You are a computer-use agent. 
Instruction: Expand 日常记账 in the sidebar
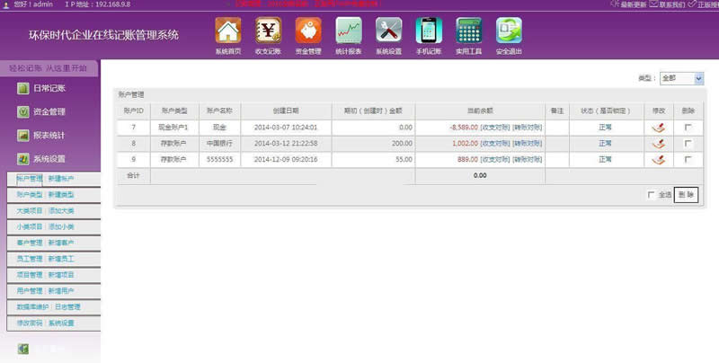coord(49,88)
